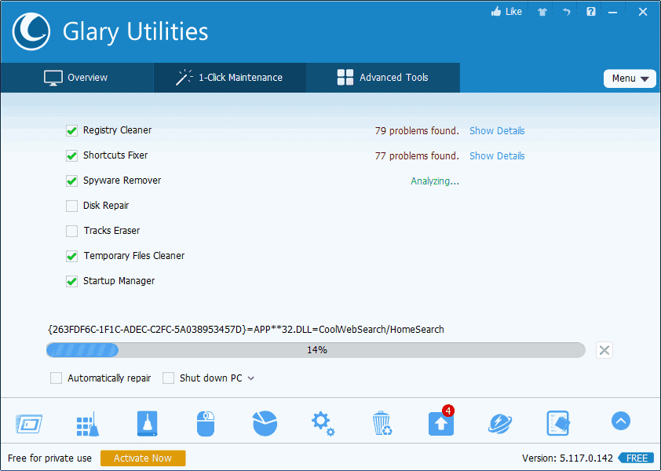
Task: Click the FREE edition badge
Action: point(637,458)
